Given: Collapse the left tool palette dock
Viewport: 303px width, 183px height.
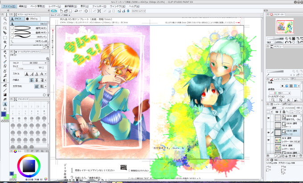Looking at the screenshot, I should [x=8, y=10].
